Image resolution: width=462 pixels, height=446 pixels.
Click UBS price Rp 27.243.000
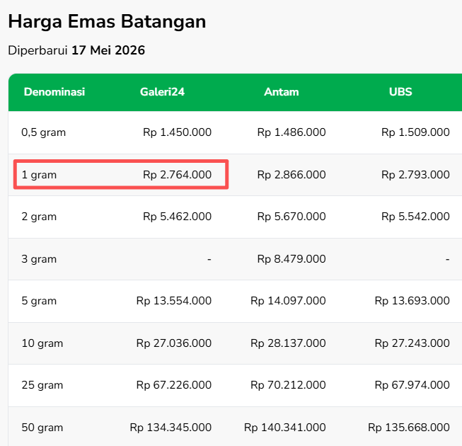pos(412,343)
